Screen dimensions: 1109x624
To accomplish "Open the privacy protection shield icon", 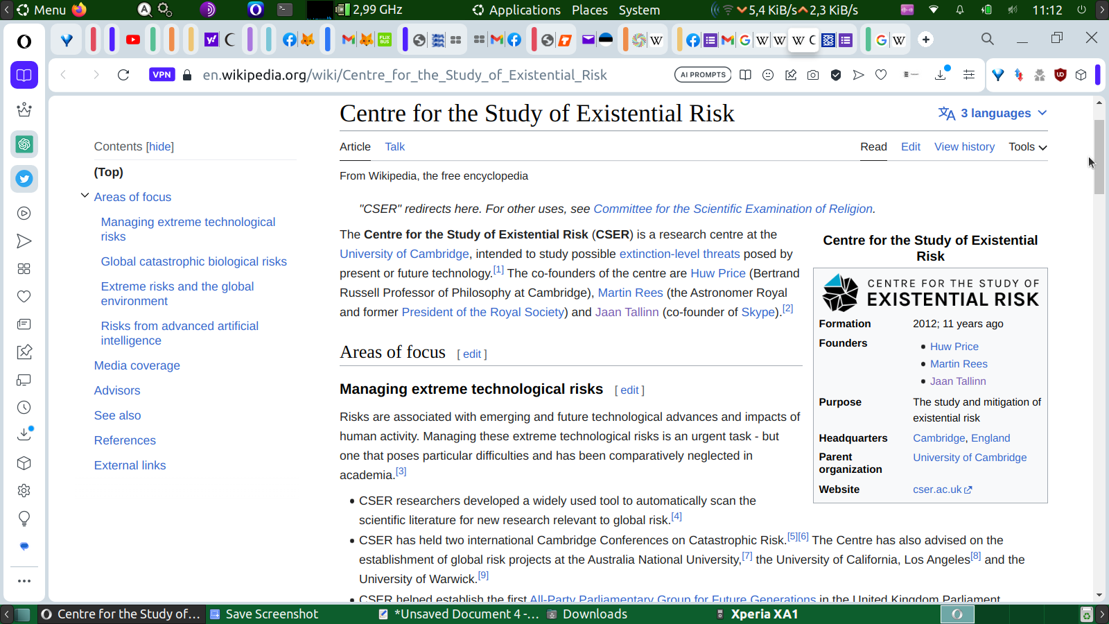I will [x=836, y=75].
